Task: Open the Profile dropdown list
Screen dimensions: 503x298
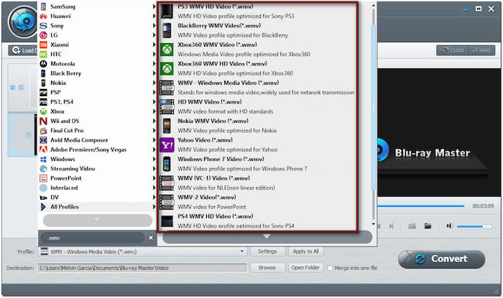Action: (x=241, y=252)
